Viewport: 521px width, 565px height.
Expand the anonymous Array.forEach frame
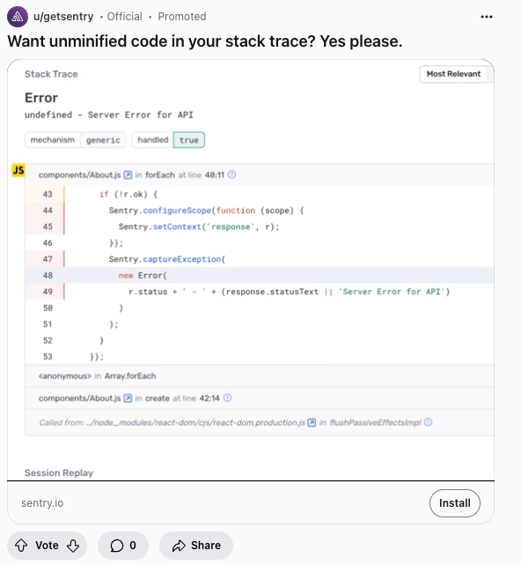(260, 375)
